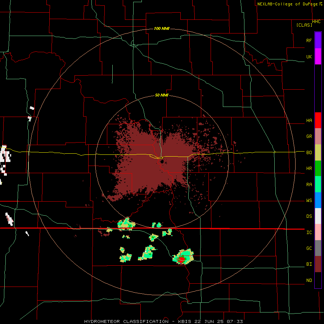Click the GC legend label
Screen dimensions: 324x324
309,248
